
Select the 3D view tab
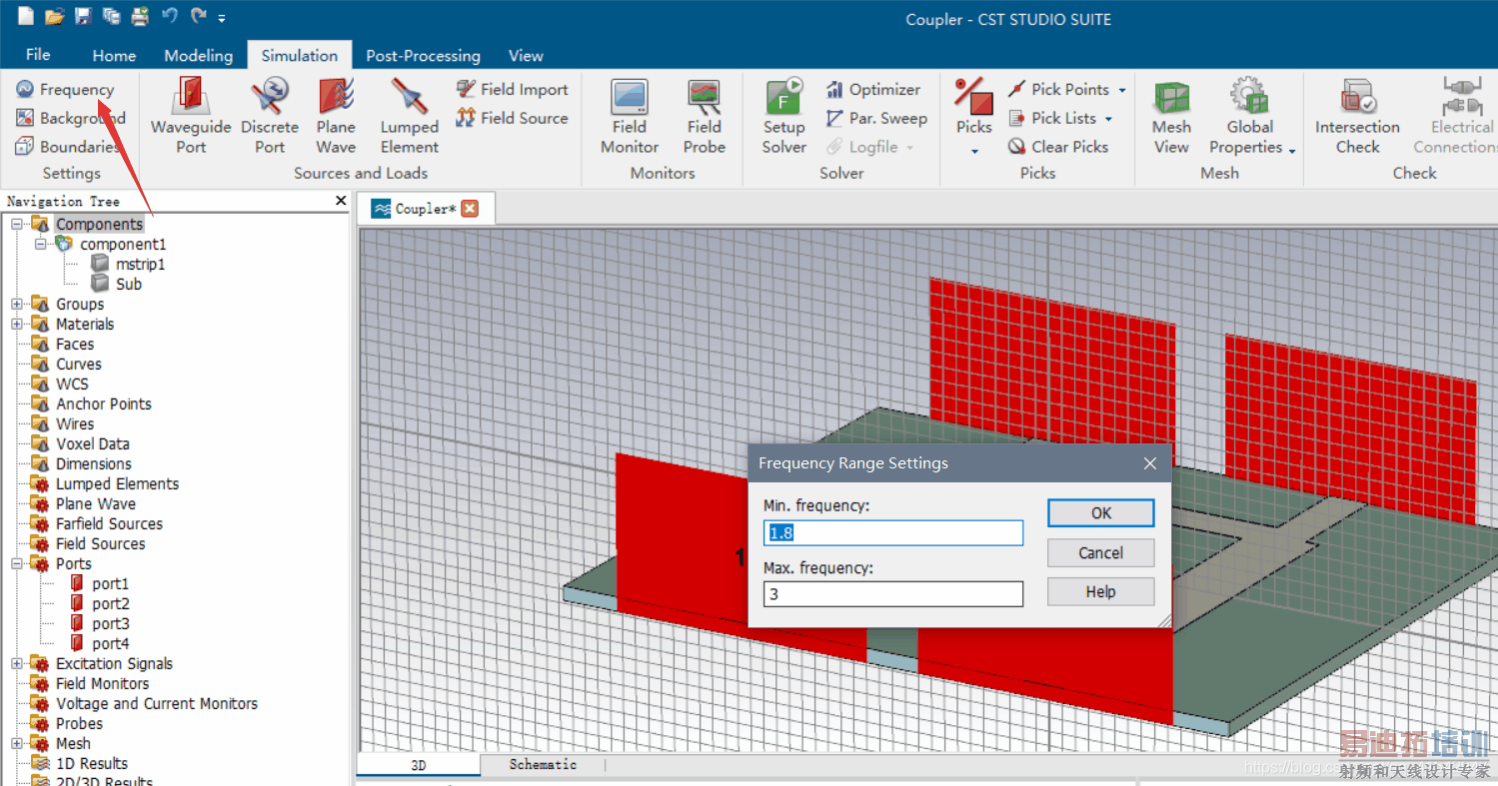[419, 765]
